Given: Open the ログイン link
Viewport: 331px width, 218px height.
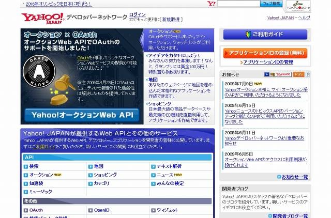Looking at the screenshot, I should click(137, 14).
